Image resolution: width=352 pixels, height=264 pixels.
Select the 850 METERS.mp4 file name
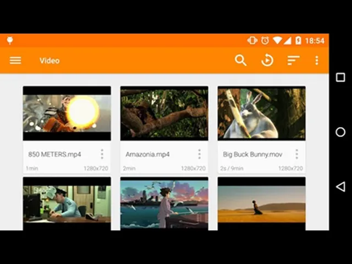click(54, 155)
